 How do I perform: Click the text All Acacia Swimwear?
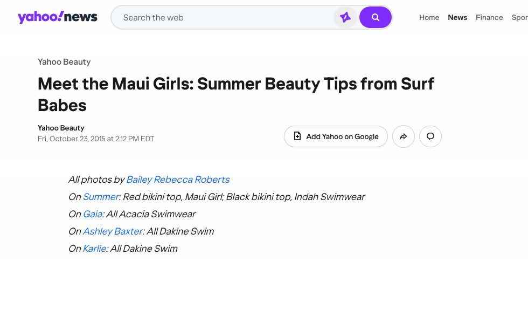(x=151, y=214)
